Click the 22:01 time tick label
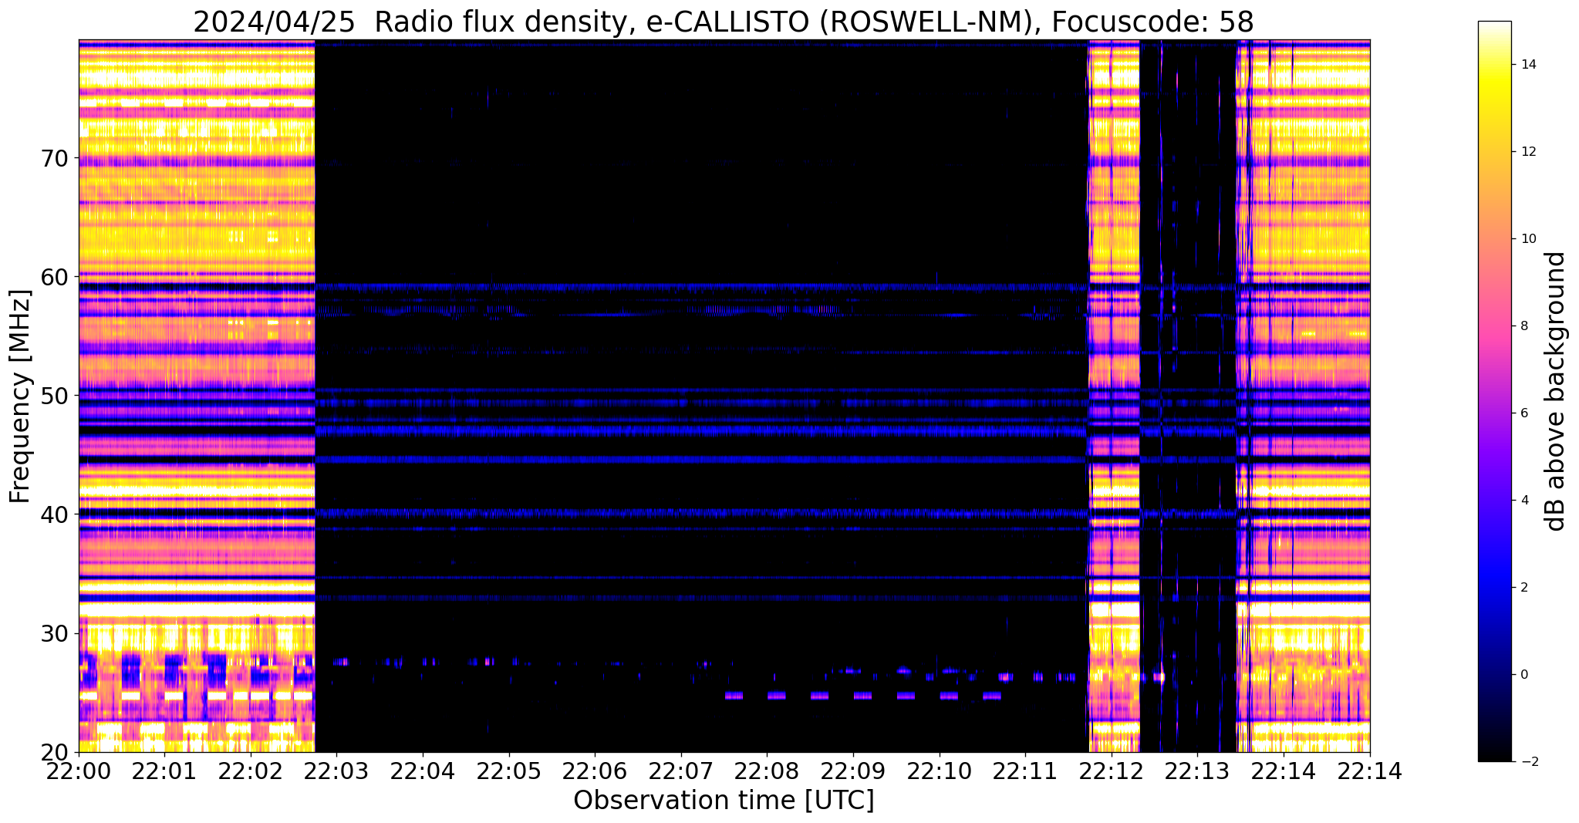 tap(165, 771)
